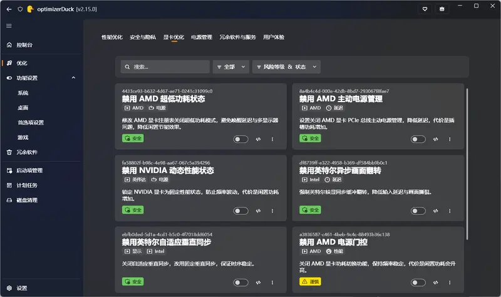Toggle 禁用英特尔异步画面翻转 switch
Image resolution: width=501 pixels, height=297 pixels.
pos(418,211)
